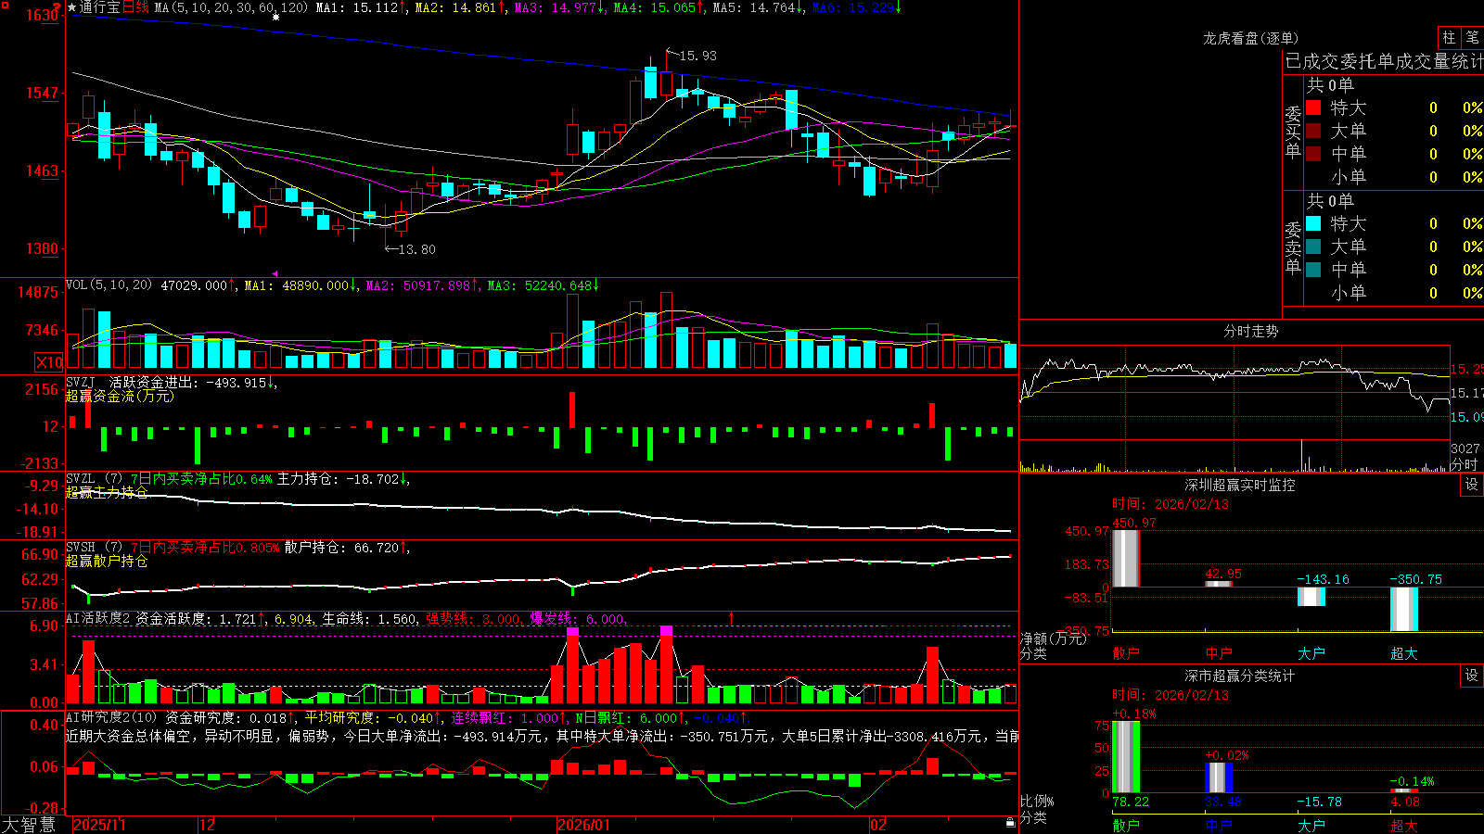This screenshot has width=1484, height=834.
Task: Open MA(5,10,20,30,60,120) indicator parameters
Action: coord(231,7)
